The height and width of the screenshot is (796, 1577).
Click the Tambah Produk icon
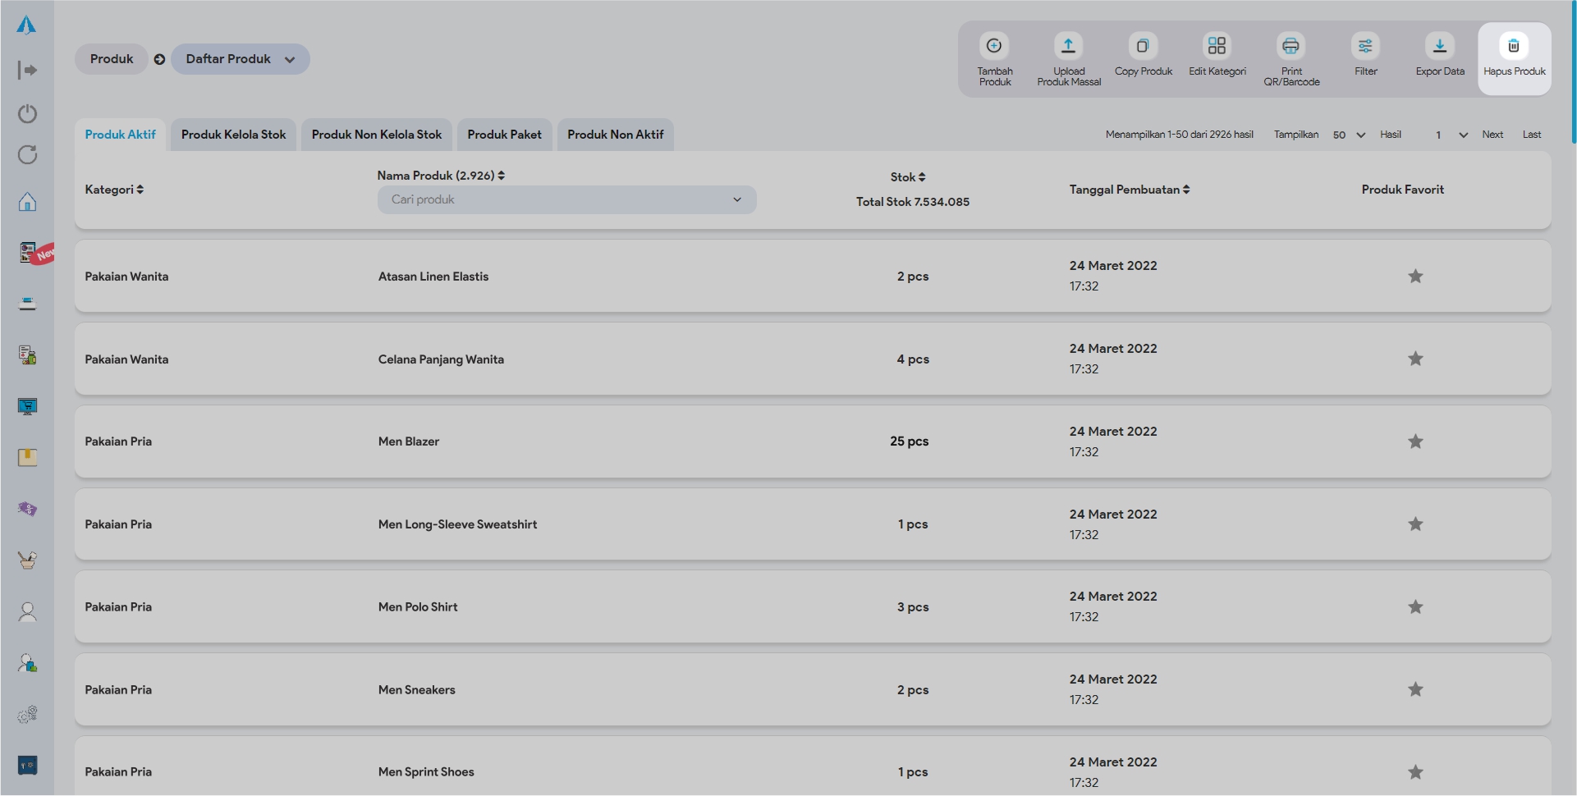[x=994, y=46]
